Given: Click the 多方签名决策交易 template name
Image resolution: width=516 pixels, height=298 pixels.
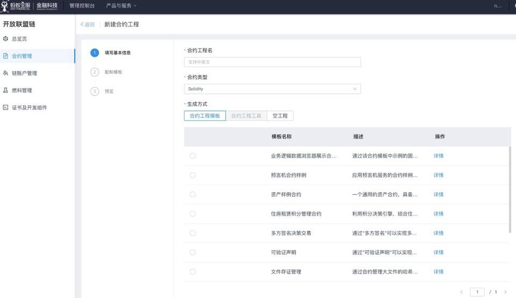Looking at the screenshot, I should tap(291, 233).
